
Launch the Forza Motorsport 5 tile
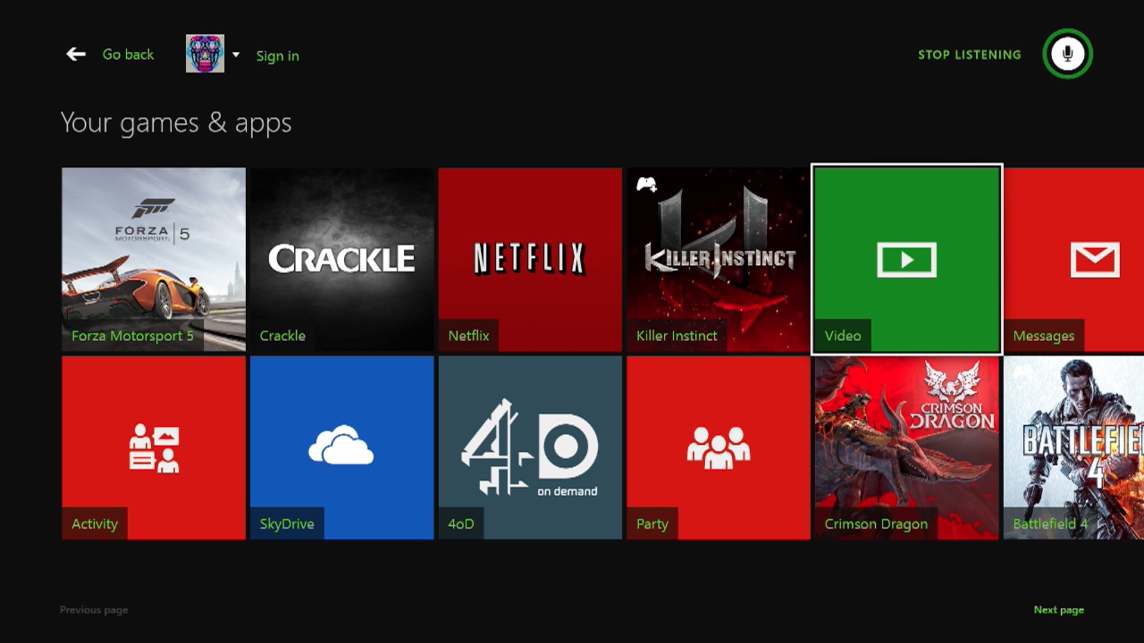point(154,259)
